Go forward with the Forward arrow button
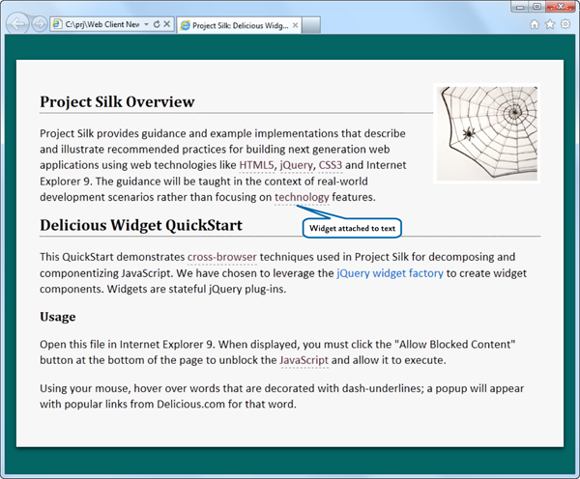Viewport: 580px width, 479px height. tap(39, 24)
